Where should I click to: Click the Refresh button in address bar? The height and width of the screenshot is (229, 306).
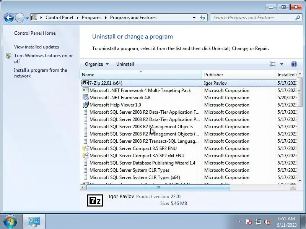(203, 18)
